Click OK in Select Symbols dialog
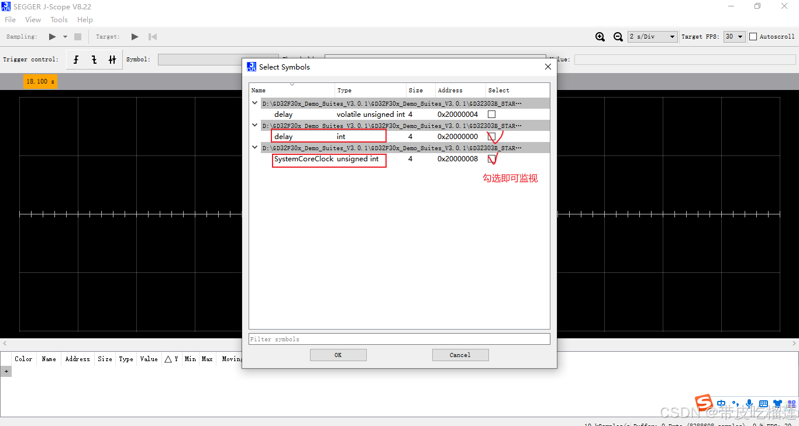This screenshot has height=426, width=799. (x=338, y=355)
